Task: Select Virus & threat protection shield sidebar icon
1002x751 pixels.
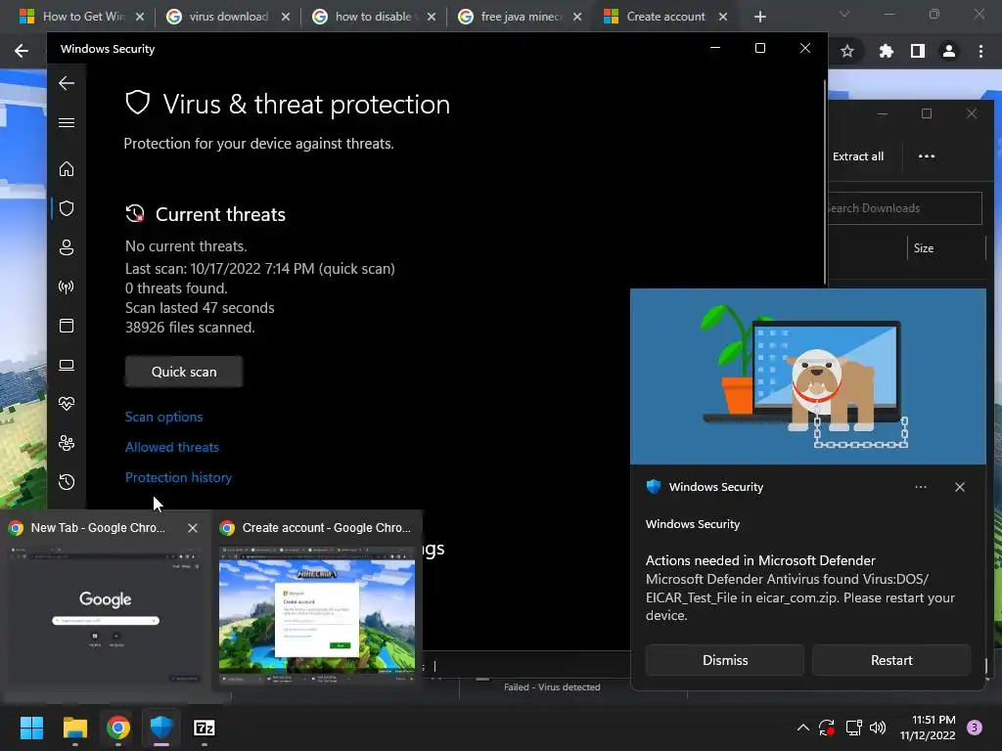Action: (x=67, y=208)
